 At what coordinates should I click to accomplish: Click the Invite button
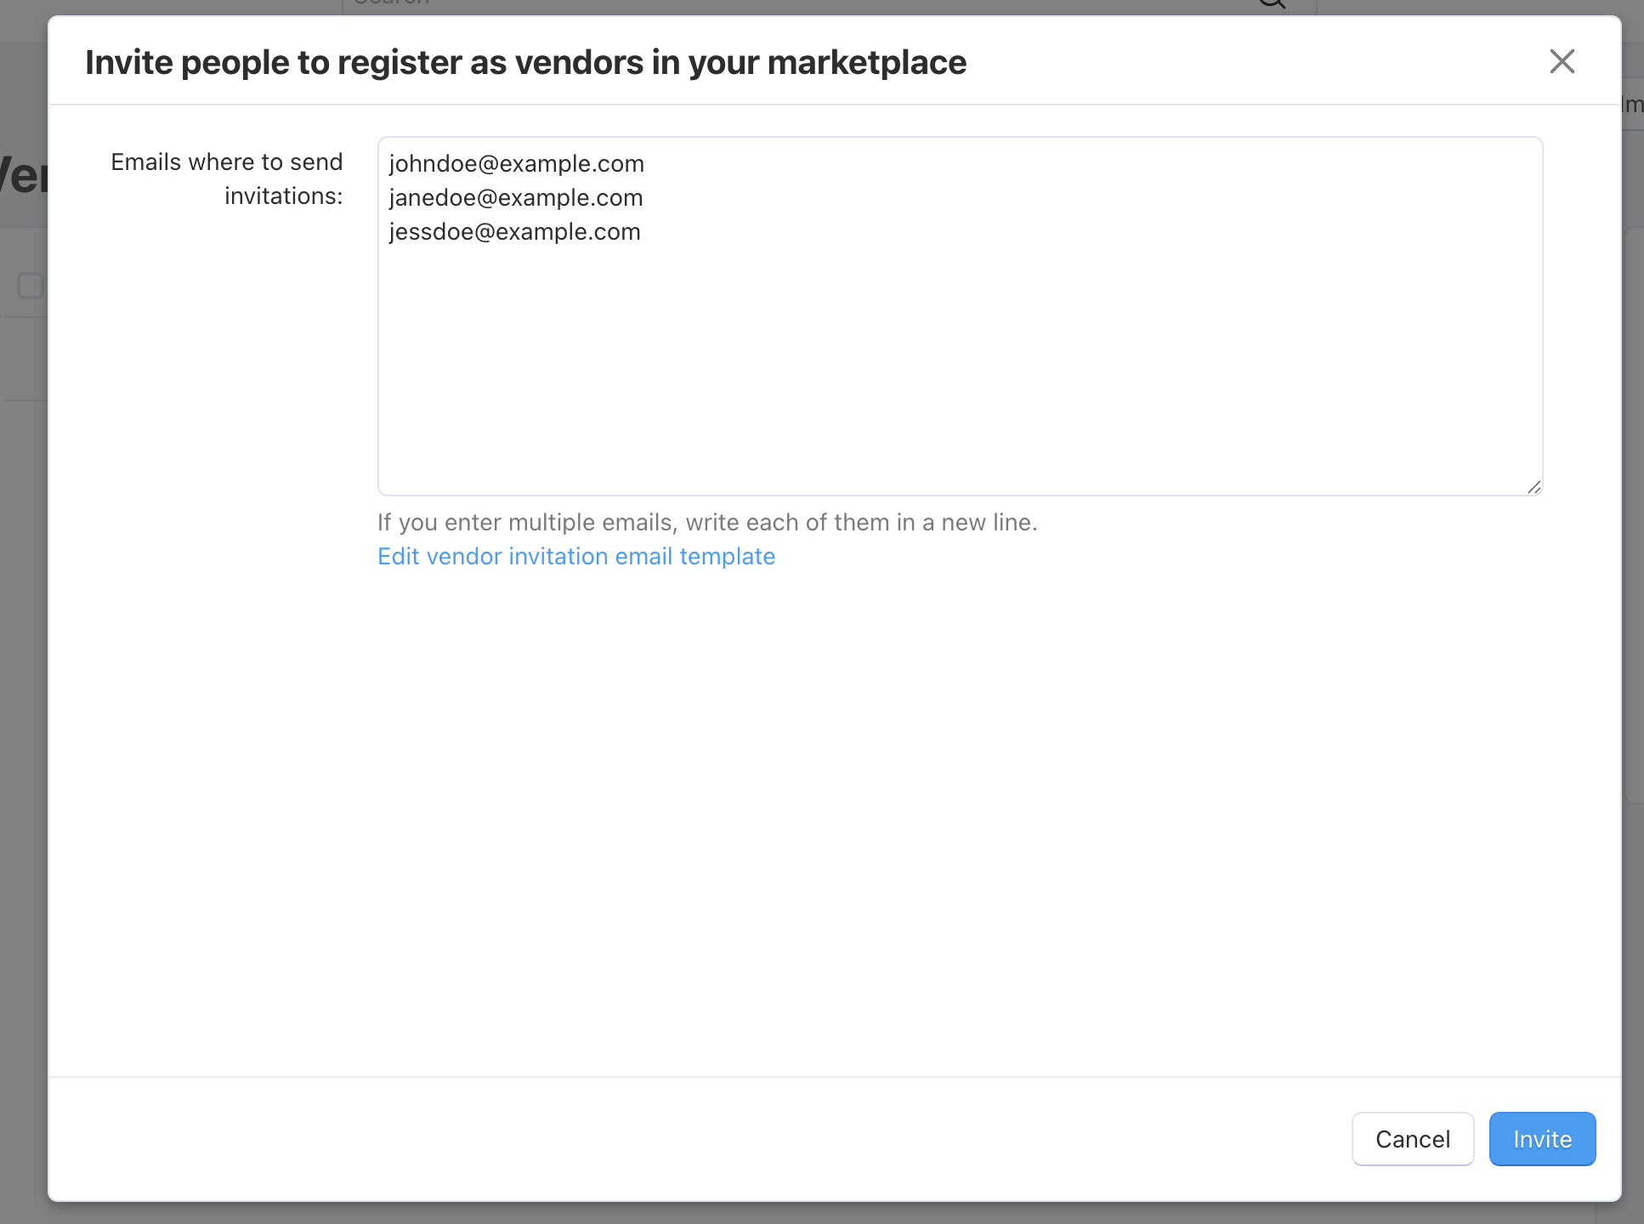(1542, 1139)
